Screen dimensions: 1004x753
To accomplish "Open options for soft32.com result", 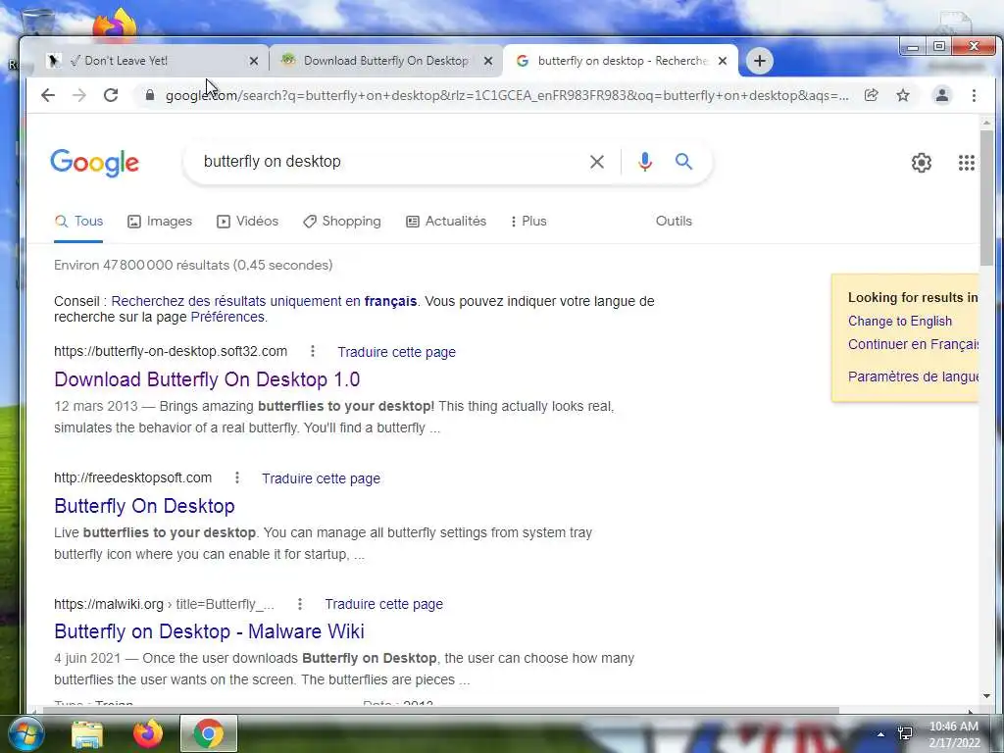I will (313, 351).
